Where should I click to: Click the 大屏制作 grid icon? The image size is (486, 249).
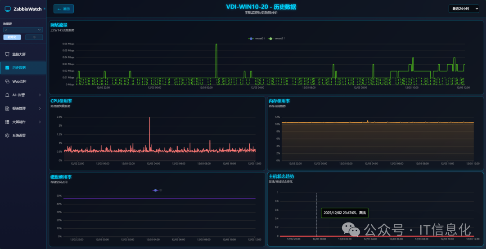tap(7, 122)
